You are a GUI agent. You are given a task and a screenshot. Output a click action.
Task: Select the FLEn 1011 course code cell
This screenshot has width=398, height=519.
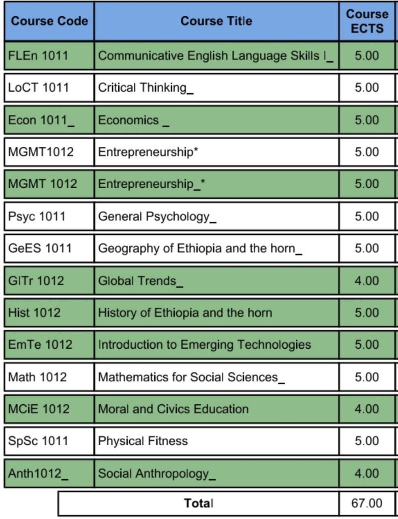point(49,56)
